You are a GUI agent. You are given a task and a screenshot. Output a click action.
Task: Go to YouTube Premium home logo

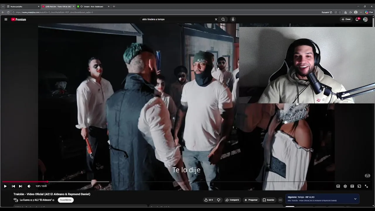click(x=19, y=19)
